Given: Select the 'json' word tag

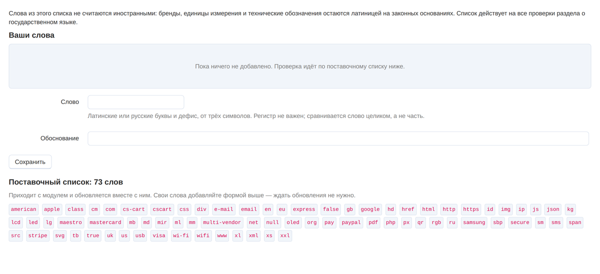Looking at the screenshot, I should pos(553,209).
